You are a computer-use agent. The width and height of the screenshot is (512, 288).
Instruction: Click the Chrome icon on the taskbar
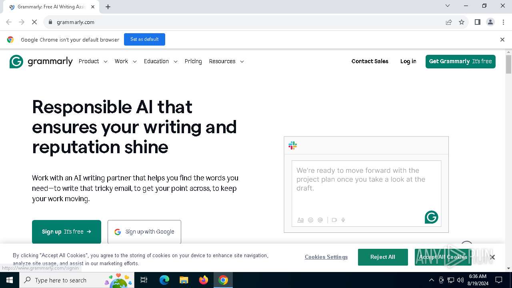click(223, 280)
